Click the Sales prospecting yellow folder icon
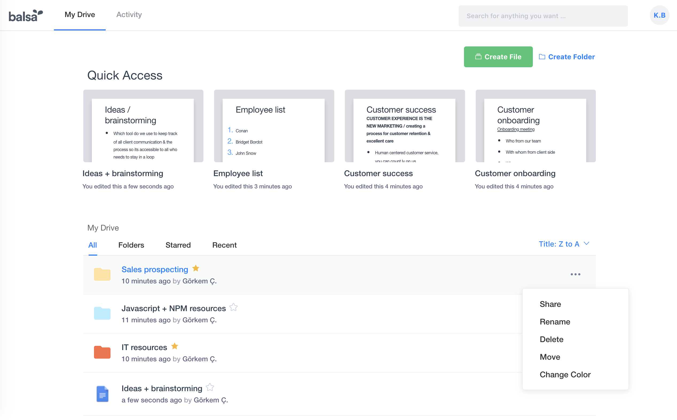 pyautogui.click(x=102, y=275)
